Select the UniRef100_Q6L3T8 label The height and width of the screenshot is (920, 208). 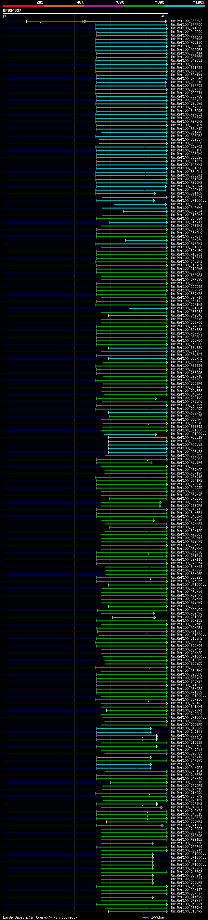click(x=187, y=82)
